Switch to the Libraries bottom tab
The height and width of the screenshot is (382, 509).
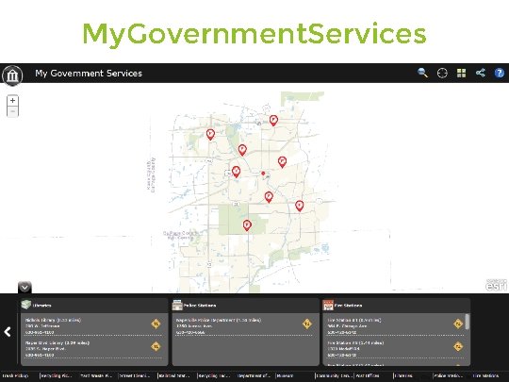(x=403, y=375)
